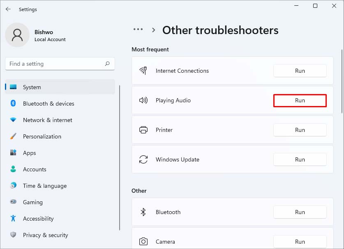Click the Internet Connections troubleshooter icon
344x249 pixels.
143,71
